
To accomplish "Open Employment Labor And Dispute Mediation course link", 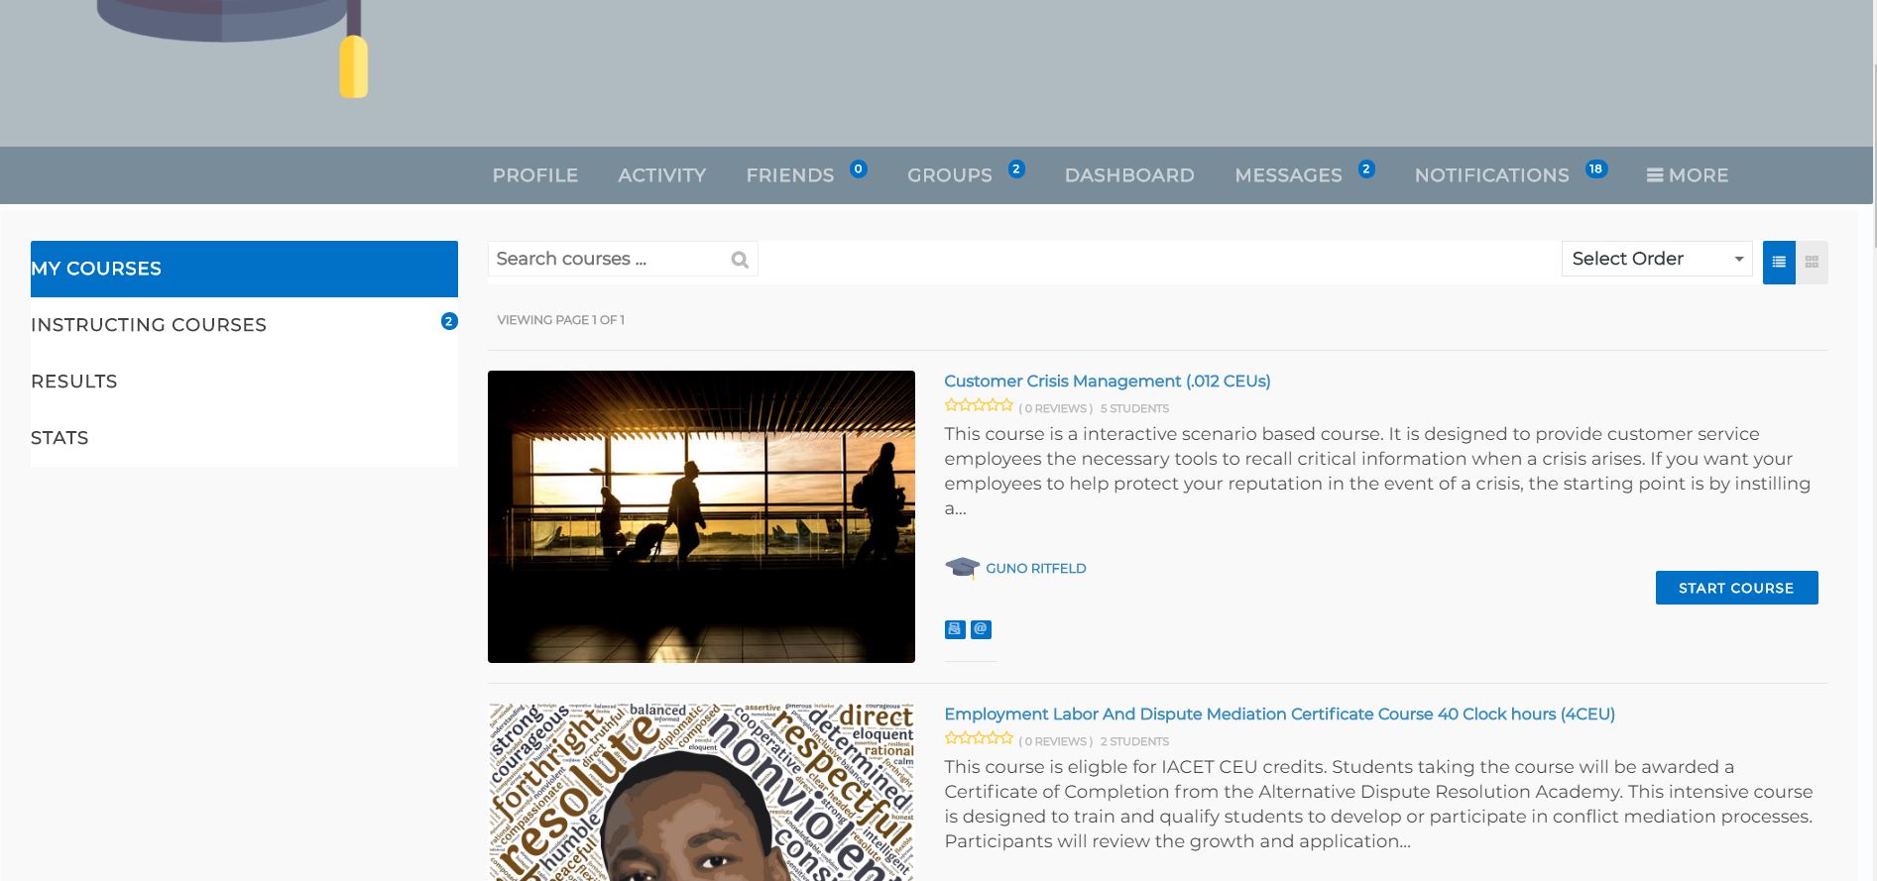I will click(1279, 715).
